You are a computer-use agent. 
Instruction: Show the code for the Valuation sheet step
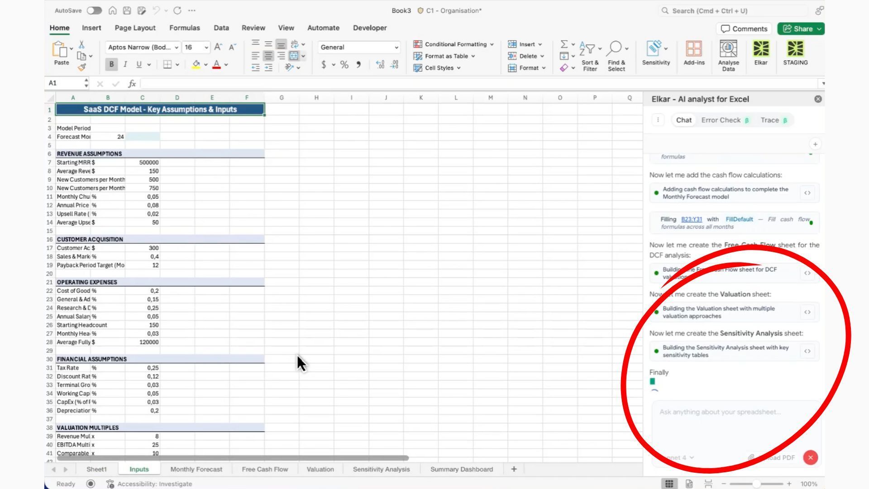click(x=807, y=312)
